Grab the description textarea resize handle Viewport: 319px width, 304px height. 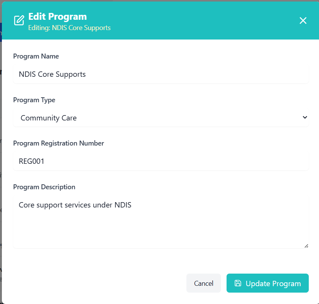(x=306, y=246)
